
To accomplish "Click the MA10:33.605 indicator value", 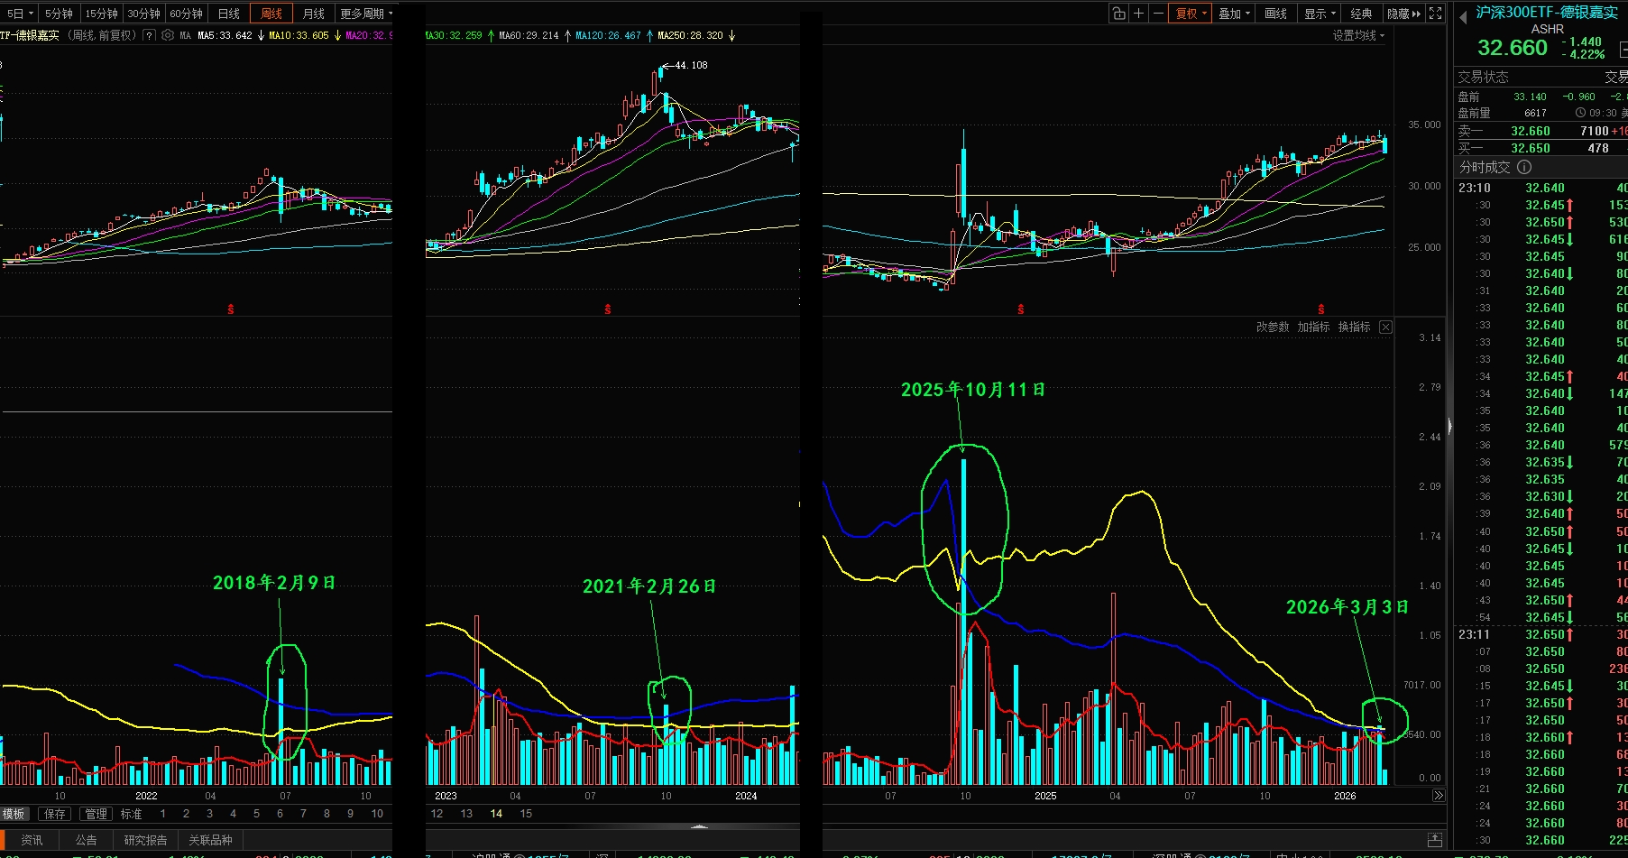I will tap(299, 35).
